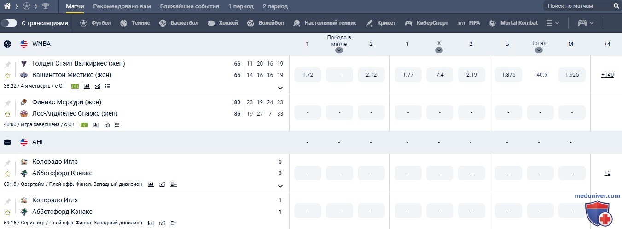Image resolution: width=622 pixels, height=229 pixels.
Task: Go to the home page icon
Action: point(7,6)
